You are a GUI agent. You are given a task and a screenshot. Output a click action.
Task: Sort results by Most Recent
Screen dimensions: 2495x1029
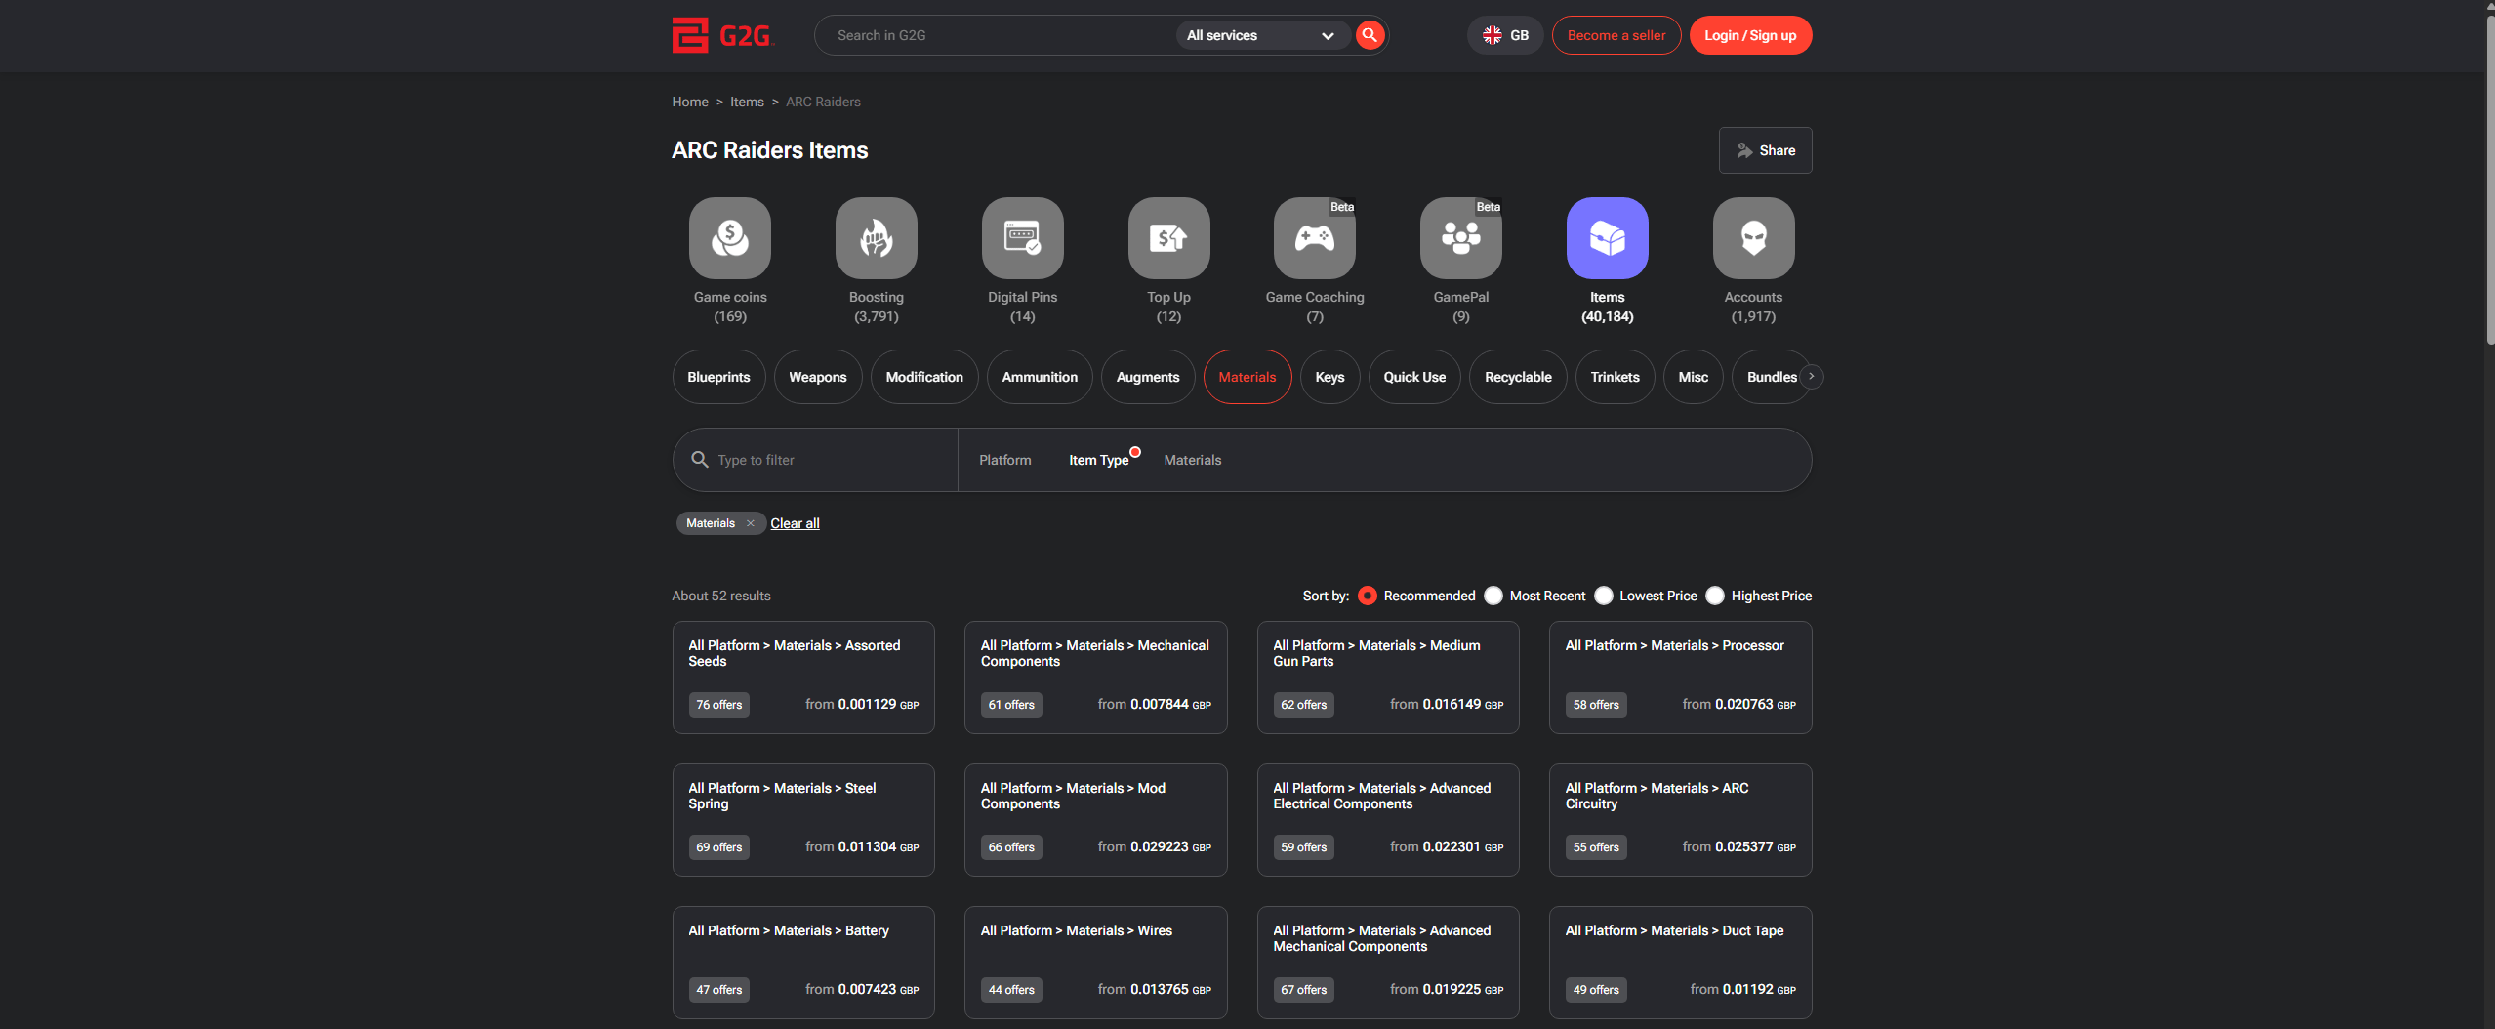click(1493, 596)
